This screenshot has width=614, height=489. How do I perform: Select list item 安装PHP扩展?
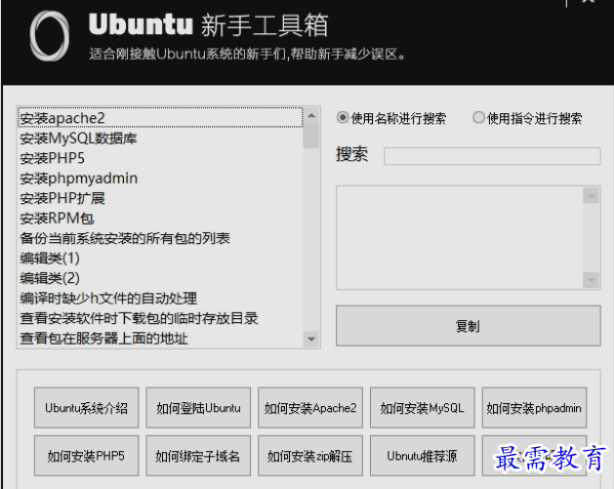160,198
